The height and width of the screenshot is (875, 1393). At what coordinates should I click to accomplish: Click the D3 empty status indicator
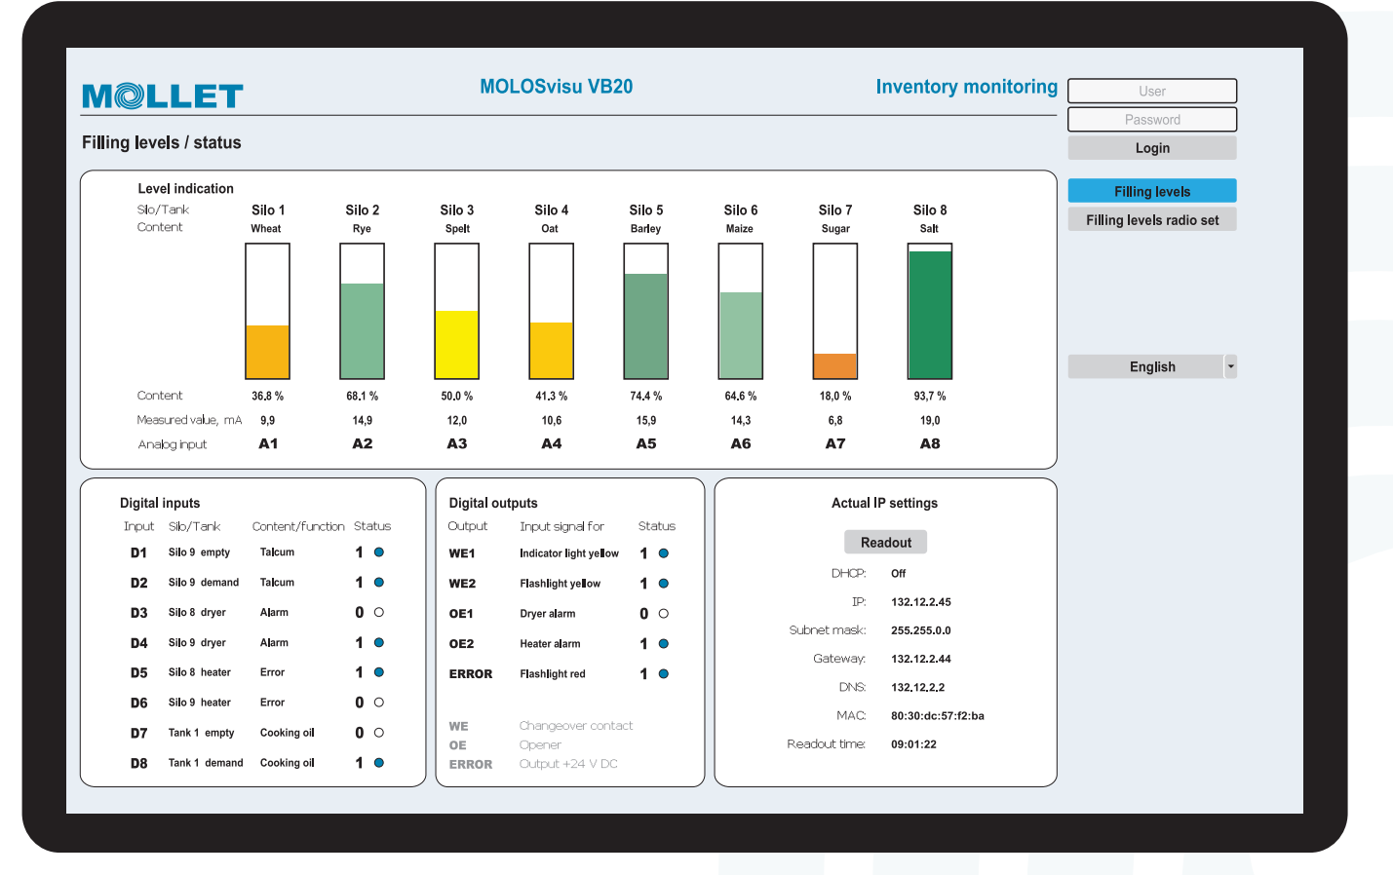coord(379,613)
